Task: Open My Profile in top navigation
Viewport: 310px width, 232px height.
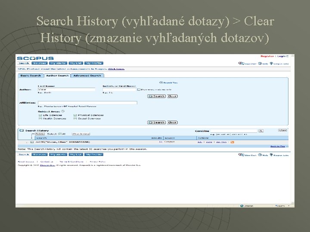Action: [x=94, y=63]
